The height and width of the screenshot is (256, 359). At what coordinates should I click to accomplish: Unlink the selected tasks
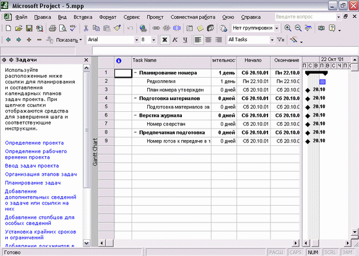coord(166,28)
